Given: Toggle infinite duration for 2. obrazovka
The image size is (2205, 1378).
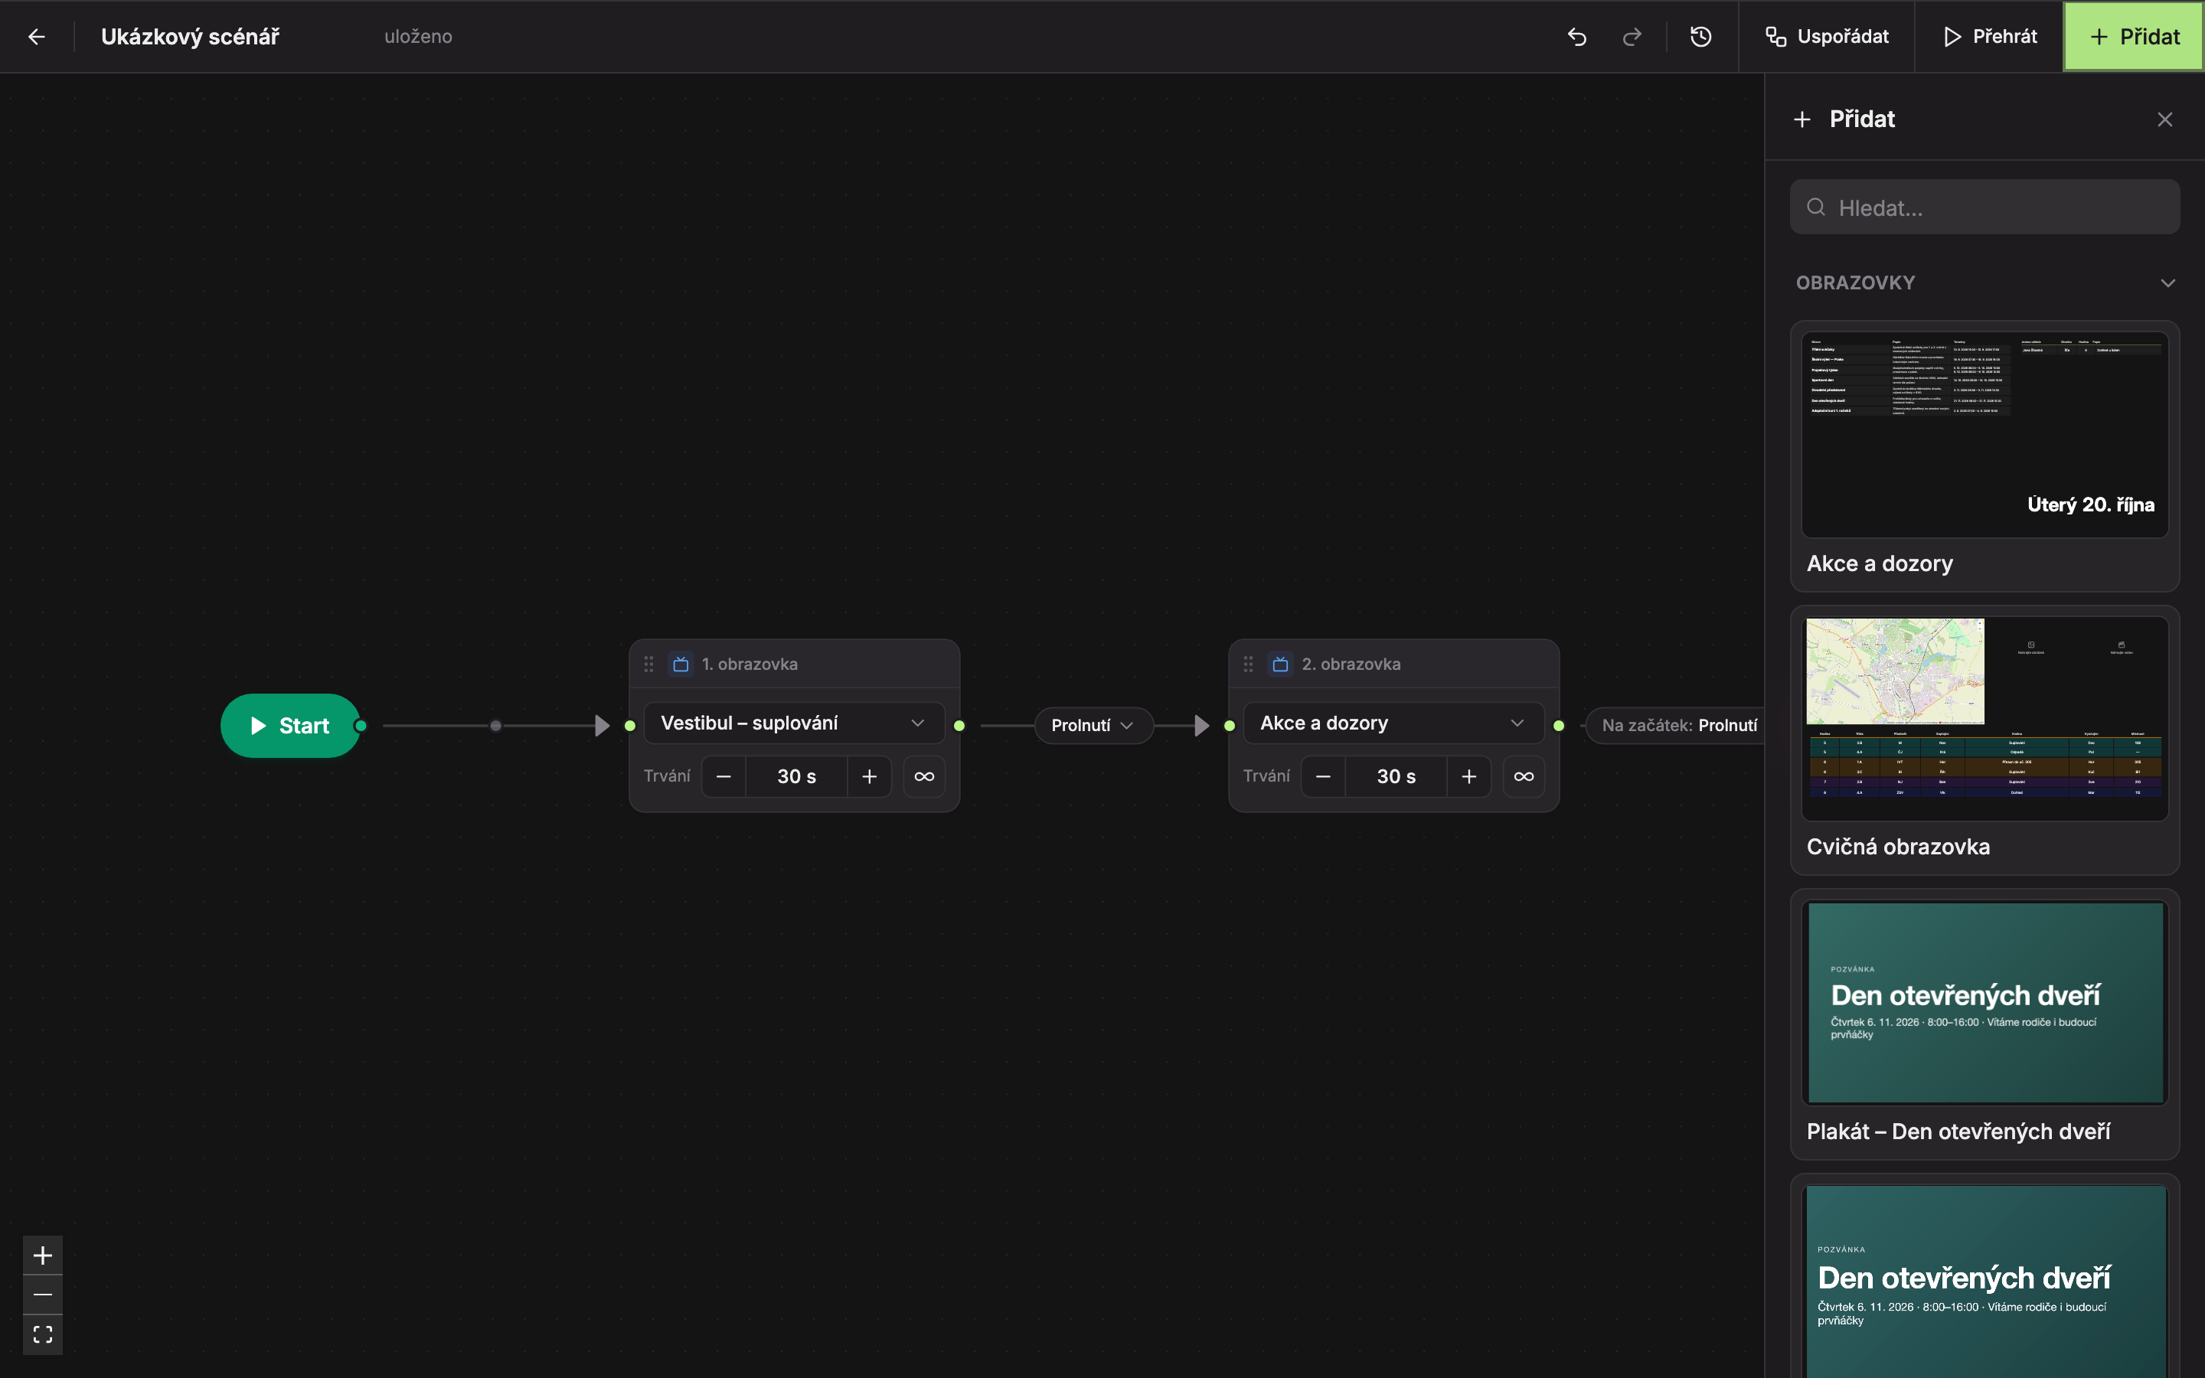Looking at the screenshot, I should [x=1524, y=776].
